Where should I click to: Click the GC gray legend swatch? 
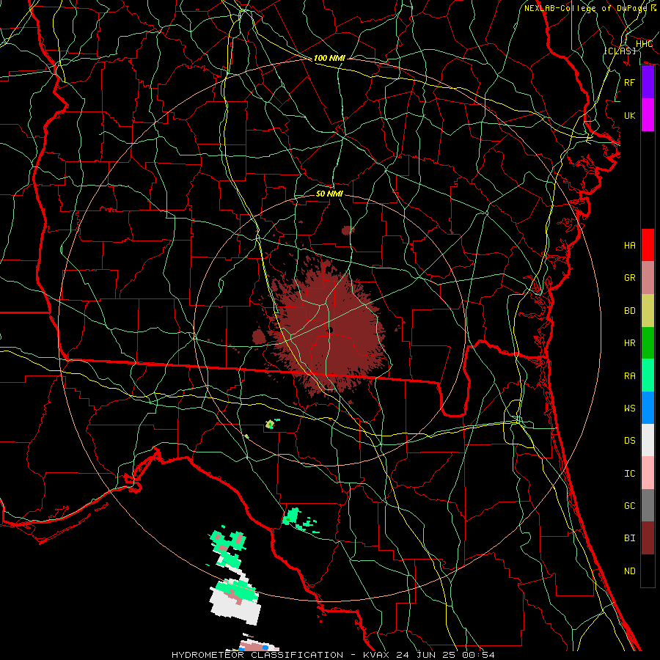click(648, 505)
